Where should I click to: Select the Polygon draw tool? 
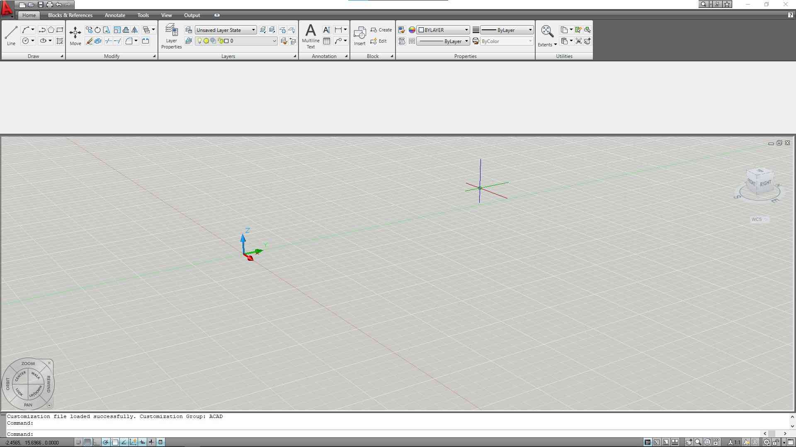click(51, 30)
